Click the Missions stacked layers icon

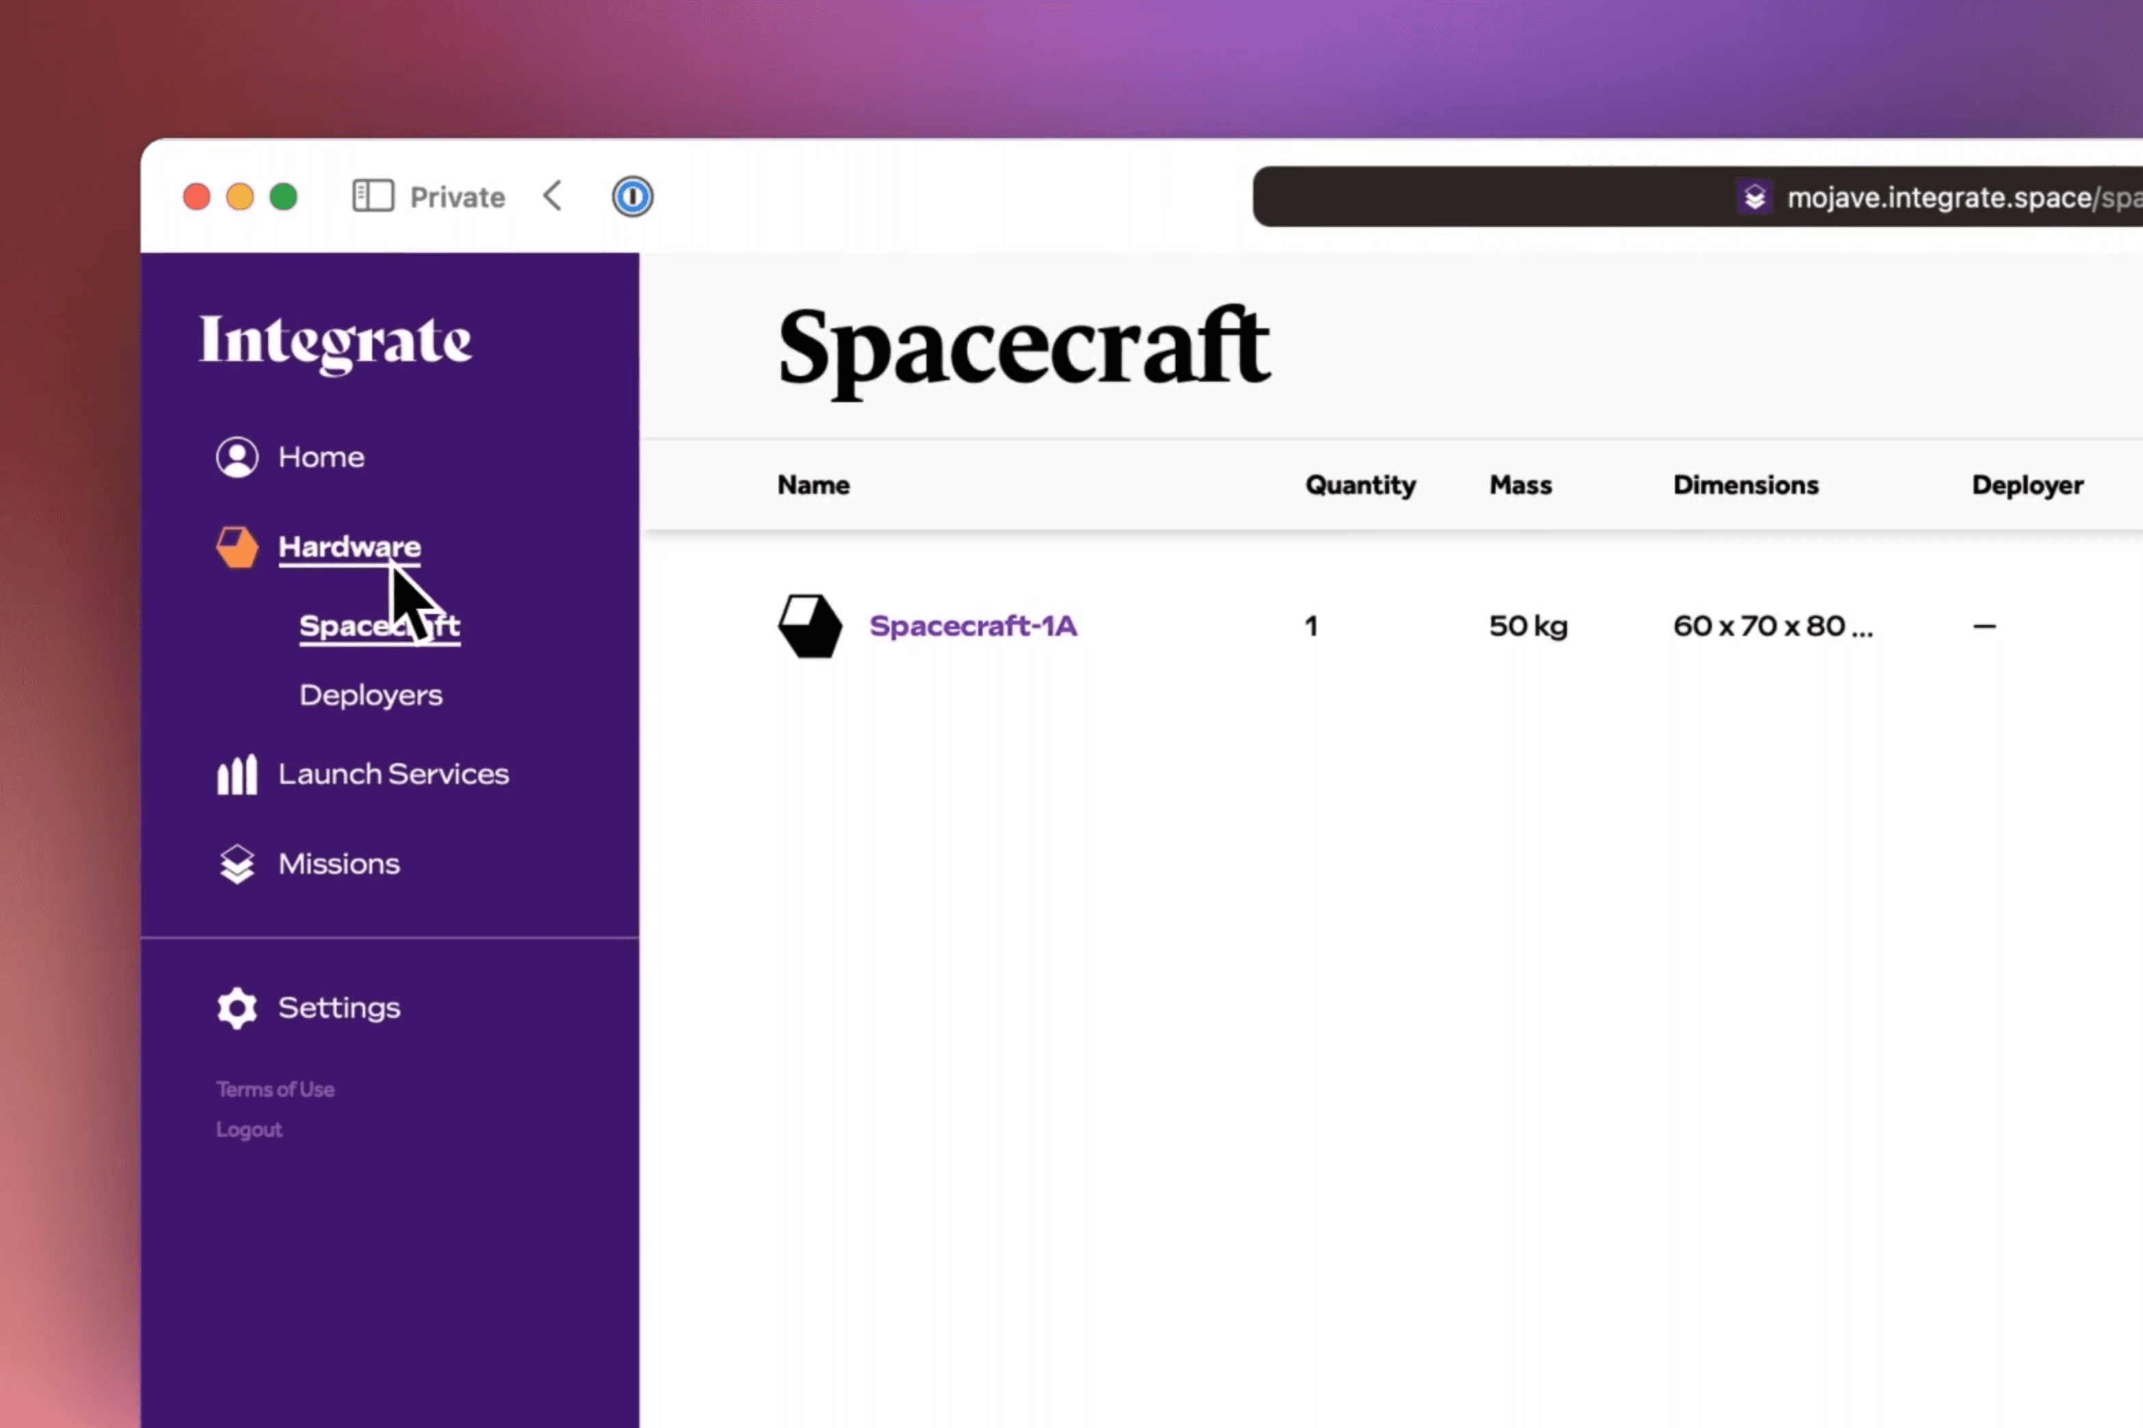click(237, 863)
